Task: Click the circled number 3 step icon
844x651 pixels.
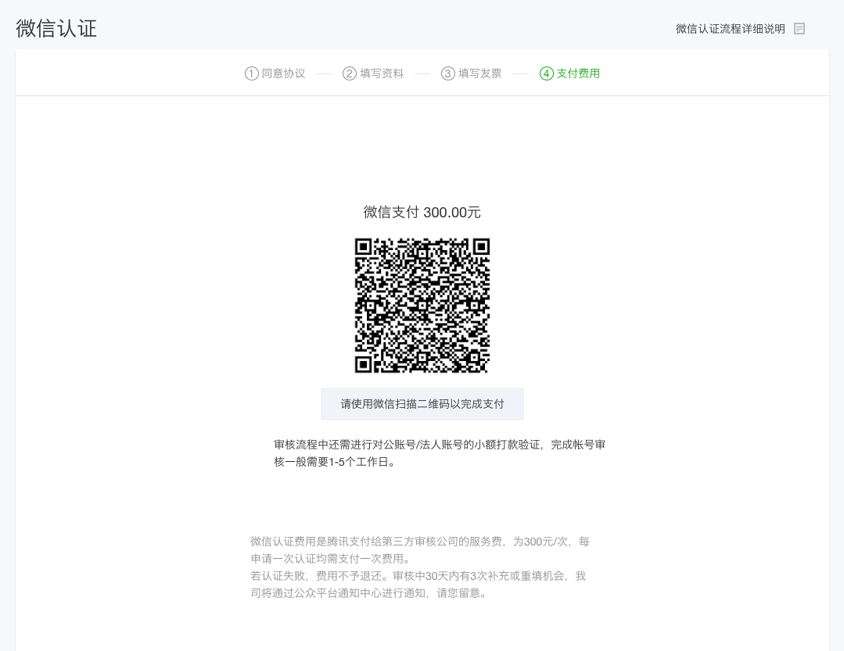Action: point(448,73)
